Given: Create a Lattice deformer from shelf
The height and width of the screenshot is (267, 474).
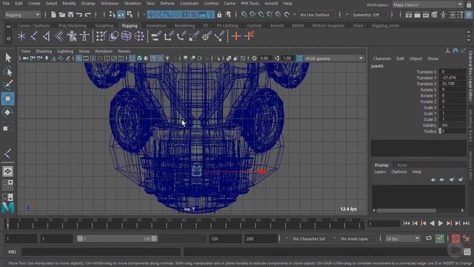Looking at the screenshot, I should (127, 36).
